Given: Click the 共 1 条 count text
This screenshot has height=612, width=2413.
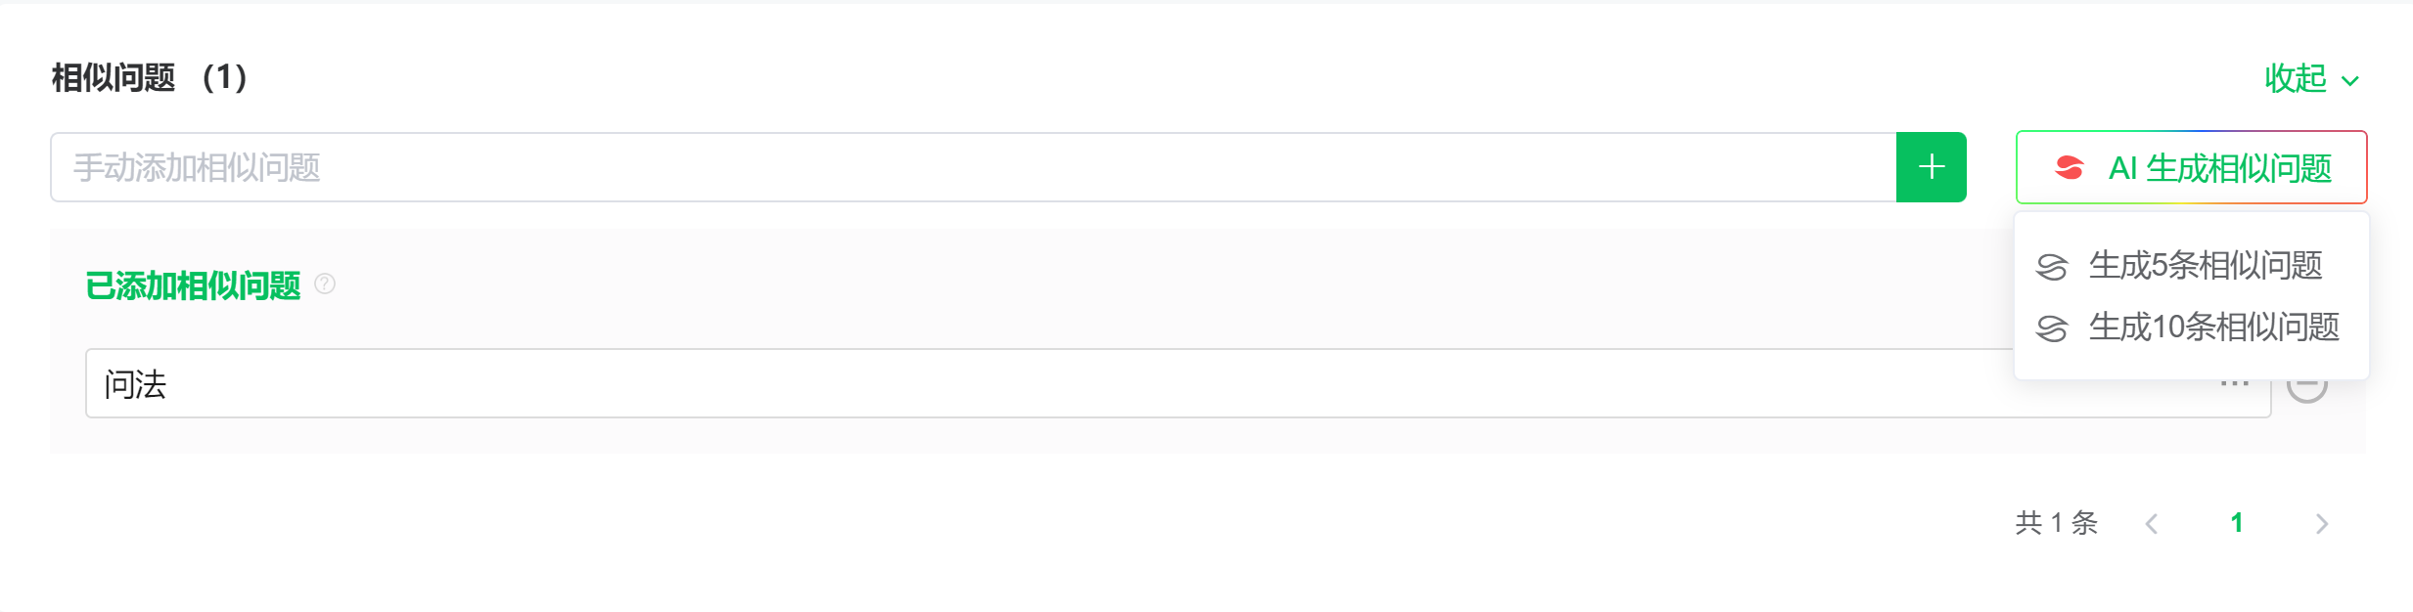Looking at the screenshot, I should 2055,523.
